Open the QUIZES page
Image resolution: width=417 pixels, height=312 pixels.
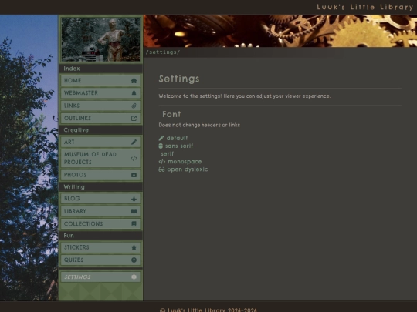[100, 260]
